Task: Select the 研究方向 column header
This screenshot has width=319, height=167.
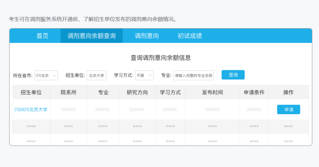Action: pos(137,92)
